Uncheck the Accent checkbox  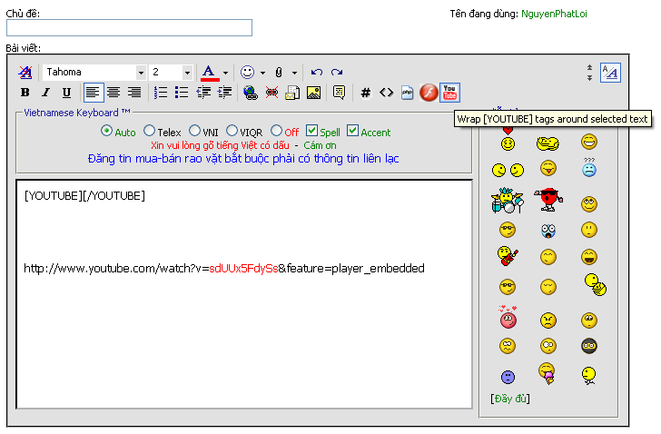pyautogui.click(x=353, y=131)
